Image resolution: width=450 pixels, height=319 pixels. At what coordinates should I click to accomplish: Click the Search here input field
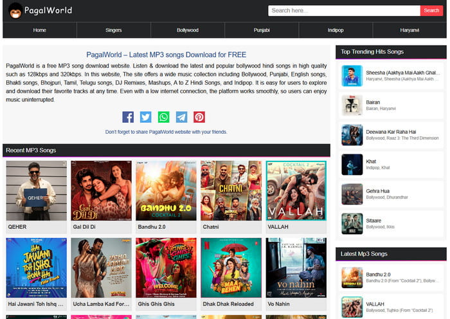point(344,11)
